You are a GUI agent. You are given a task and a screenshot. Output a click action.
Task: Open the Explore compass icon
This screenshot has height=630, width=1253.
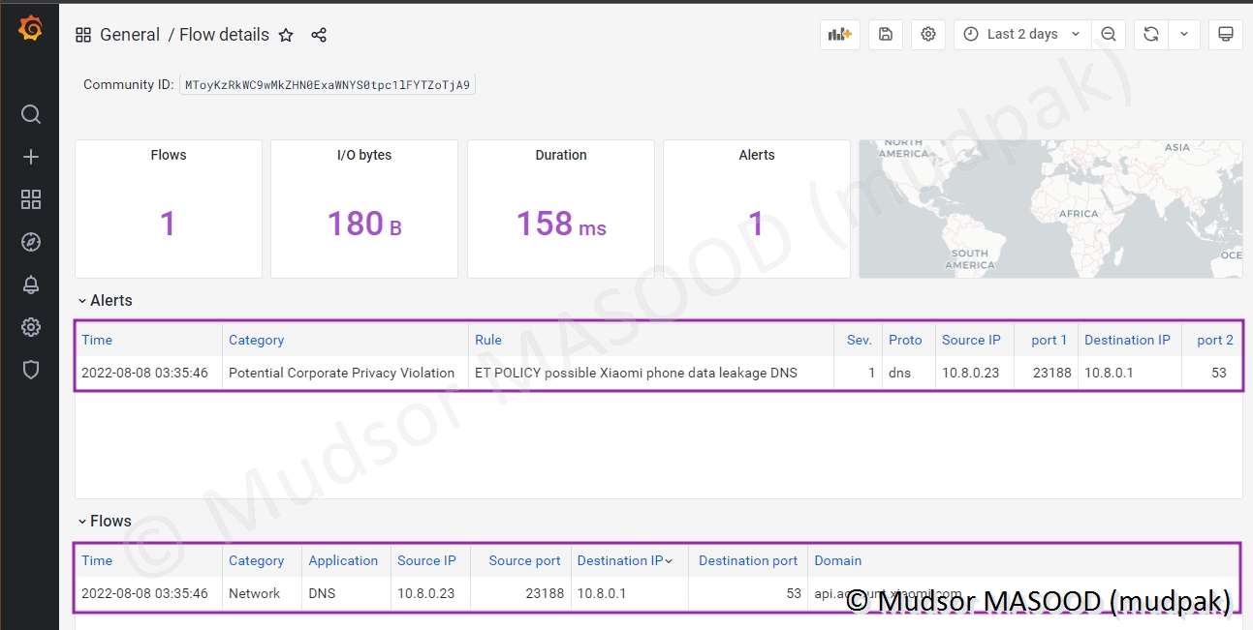pyautogui.click(x=31, y=242)
